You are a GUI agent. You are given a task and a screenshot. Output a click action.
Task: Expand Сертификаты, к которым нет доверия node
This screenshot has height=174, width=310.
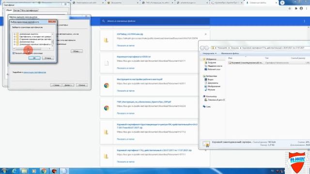15,37
